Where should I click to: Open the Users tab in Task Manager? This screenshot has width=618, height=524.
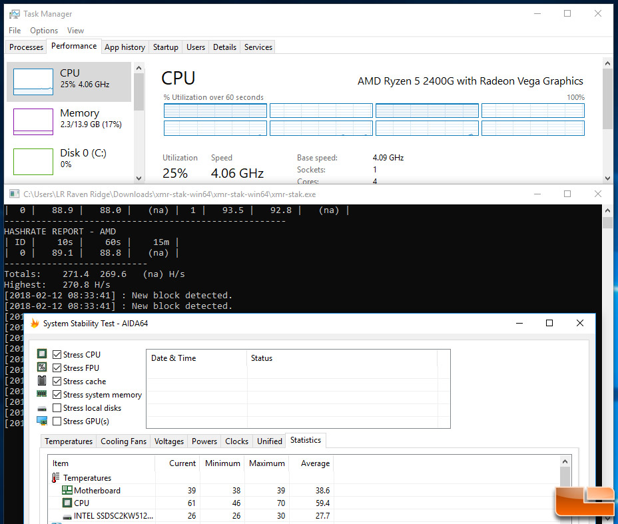coord(196,47)
